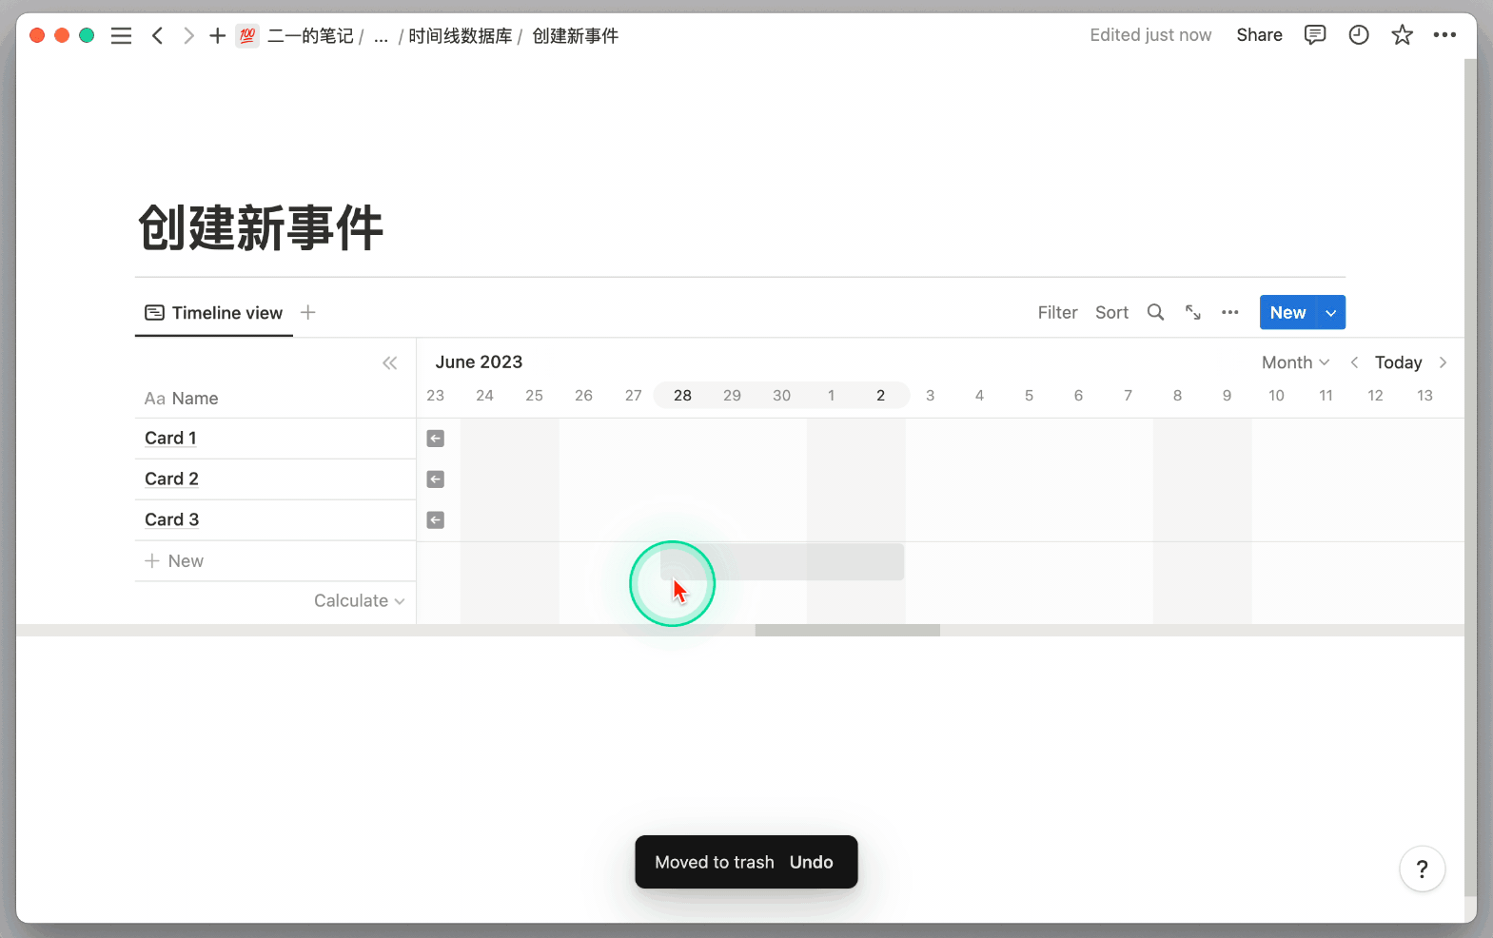
Task: Click date 10 on timeline header
Action: pos(1276,396)
